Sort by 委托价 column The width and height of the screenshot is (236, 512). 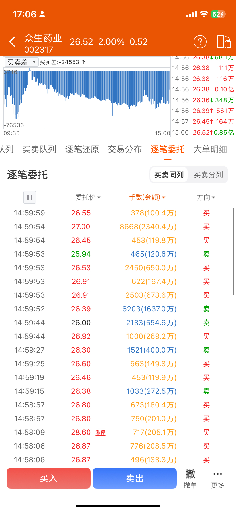coord(88,197)
